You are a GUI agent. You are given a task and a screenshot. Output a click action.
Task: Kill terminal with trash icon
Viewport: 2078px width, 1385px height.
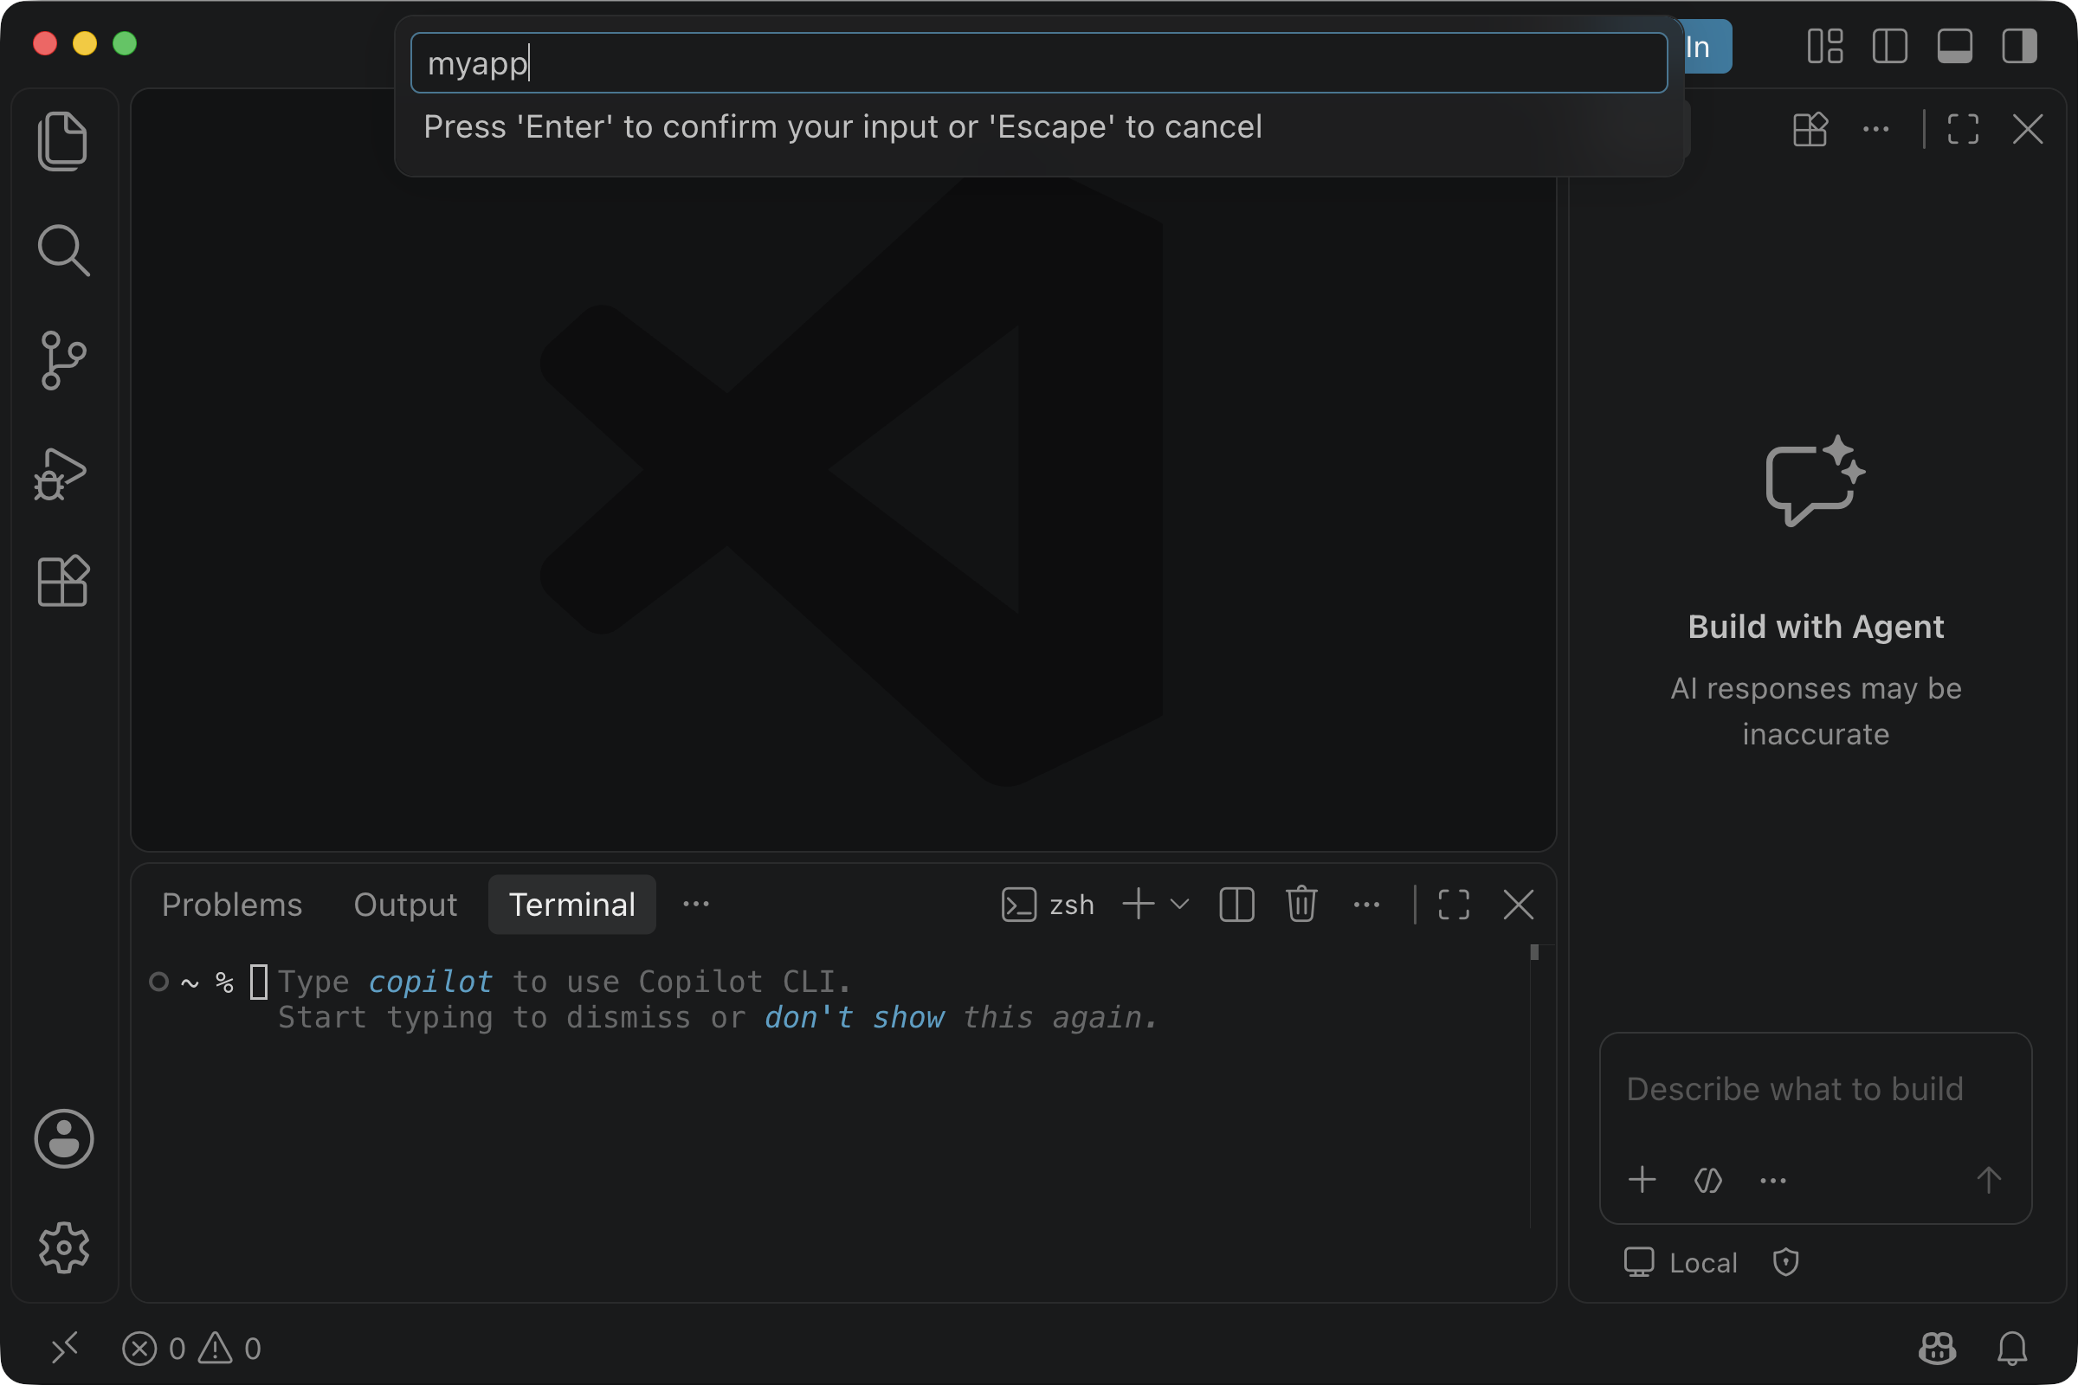[1301, 905]
